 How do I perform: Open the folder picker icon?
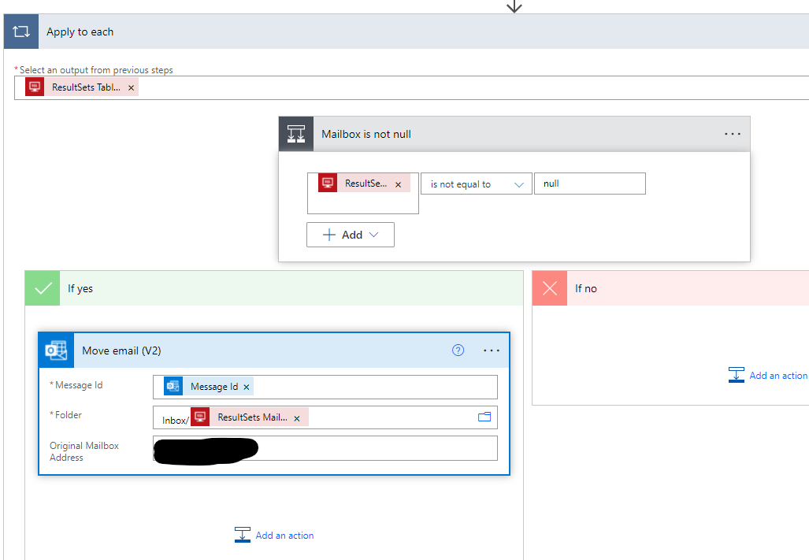click(x=484, y=417)
